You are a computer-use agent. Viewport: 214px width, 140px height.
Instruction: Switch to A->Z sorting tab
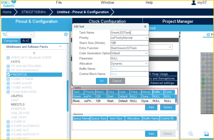(26, 41)
